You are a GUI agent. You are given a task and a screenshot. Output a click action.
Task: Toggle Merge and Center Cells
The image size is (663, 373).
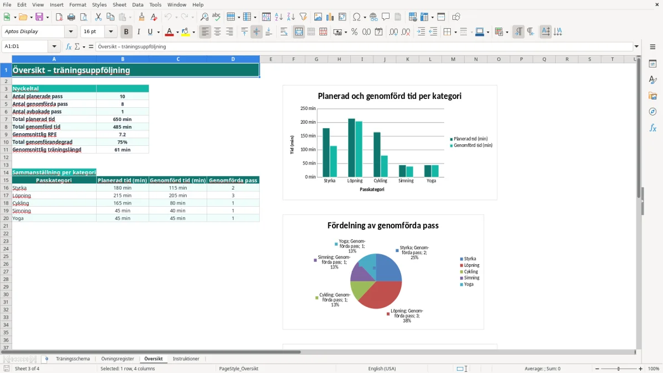point(299,32)
